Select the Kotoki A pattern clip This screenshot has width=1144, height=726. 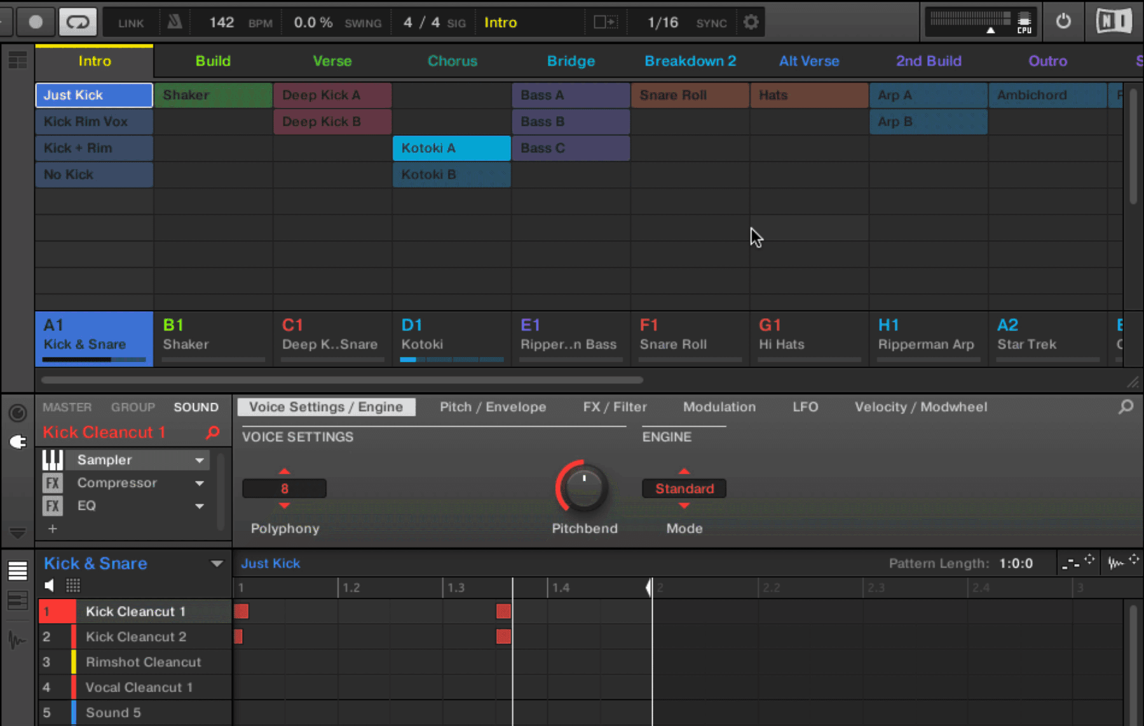[x=451, y=148]
